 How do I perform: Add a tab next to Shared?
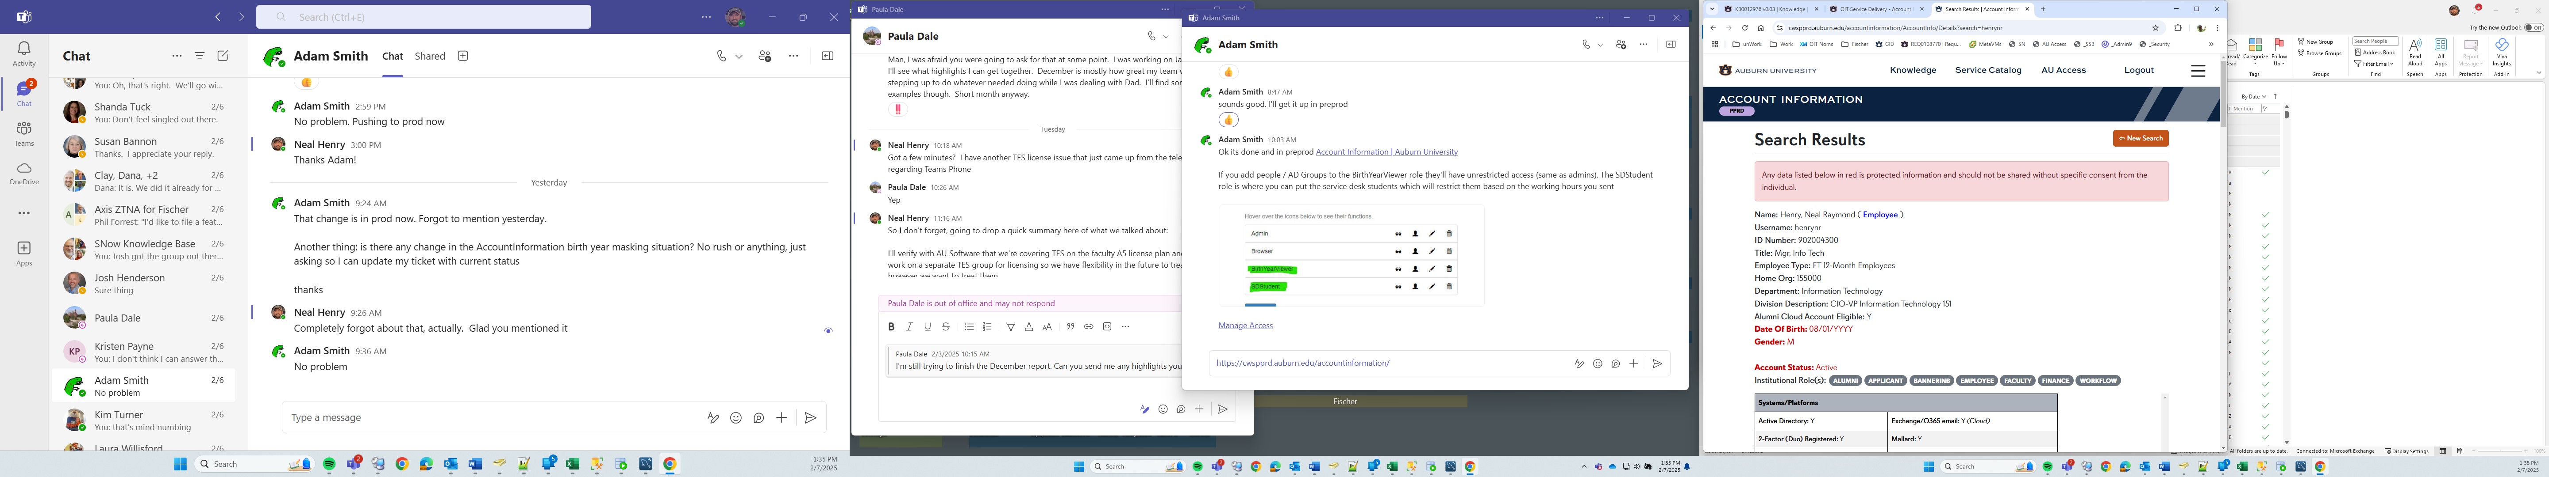coord(462,56)
